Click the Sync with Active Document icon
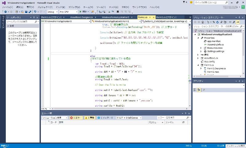Image resolution: width=246 pixels, height=148 pixels. 214,22
